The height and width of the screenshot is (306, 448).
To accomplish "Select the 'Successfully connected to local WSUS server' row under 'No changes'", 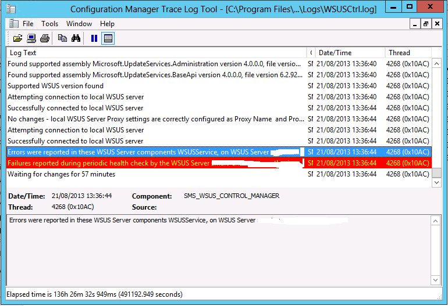I will [219, 141].
